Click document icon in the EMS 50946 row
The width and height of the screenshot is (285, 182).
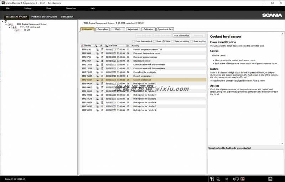102,110
